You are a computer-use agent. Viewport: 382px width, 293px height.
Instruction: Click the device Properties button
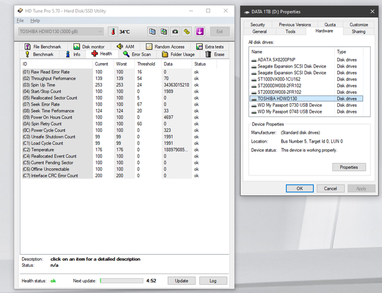[x=349, y=167]
